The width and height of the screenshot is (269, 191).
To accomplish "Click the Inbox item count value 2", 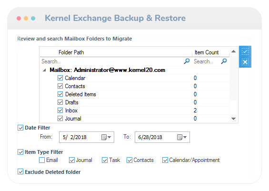I will coord(195,111).
